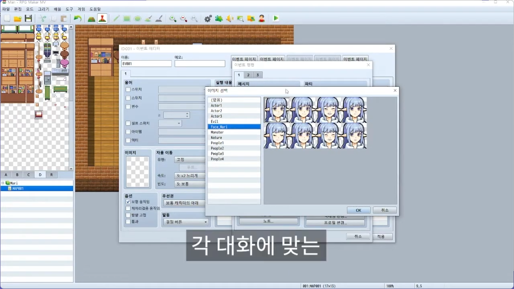Click the 이름 field containing EV001
This screenshot has height=289, width=514.
[146, 63]
